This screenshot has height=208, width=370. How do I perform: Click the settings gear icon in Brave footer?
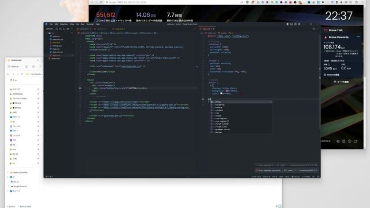pos(338,141)
